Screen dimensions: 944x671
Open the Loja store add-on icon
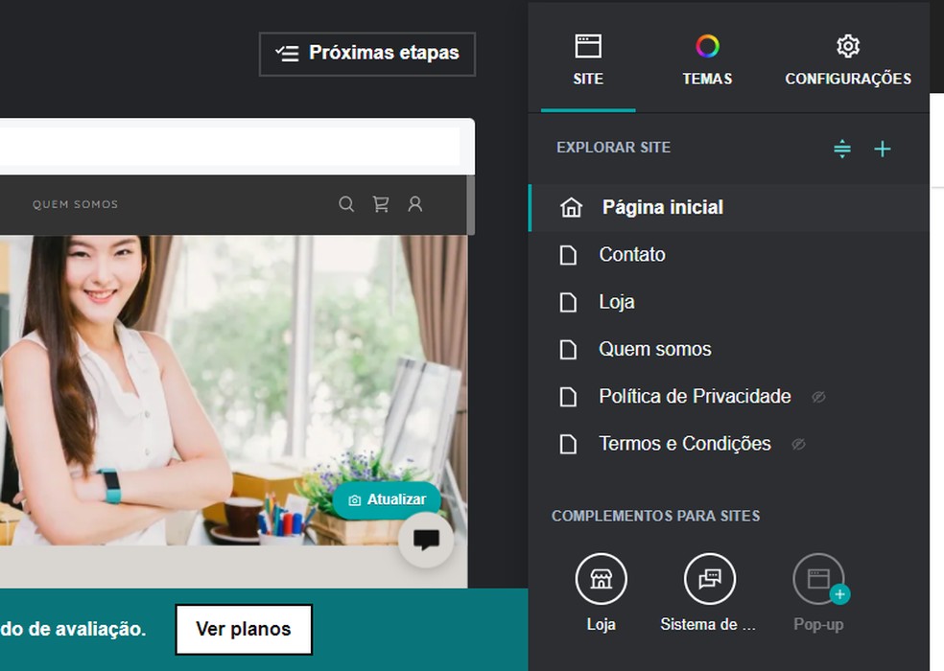coord(601,580)
